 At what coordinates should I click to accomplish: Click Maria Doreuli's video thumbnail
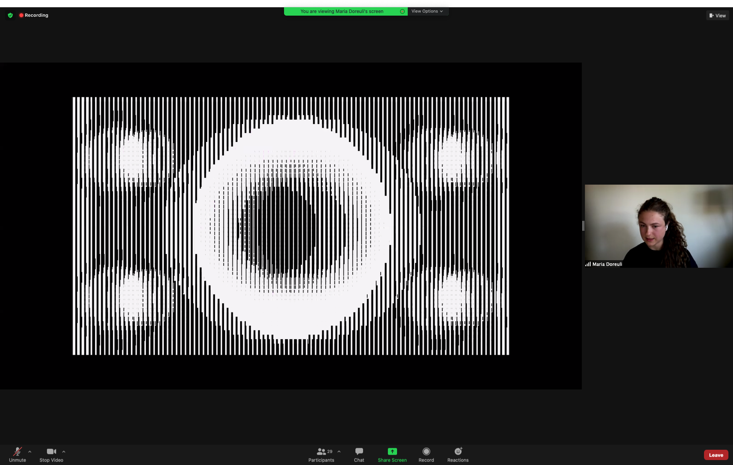658,226
